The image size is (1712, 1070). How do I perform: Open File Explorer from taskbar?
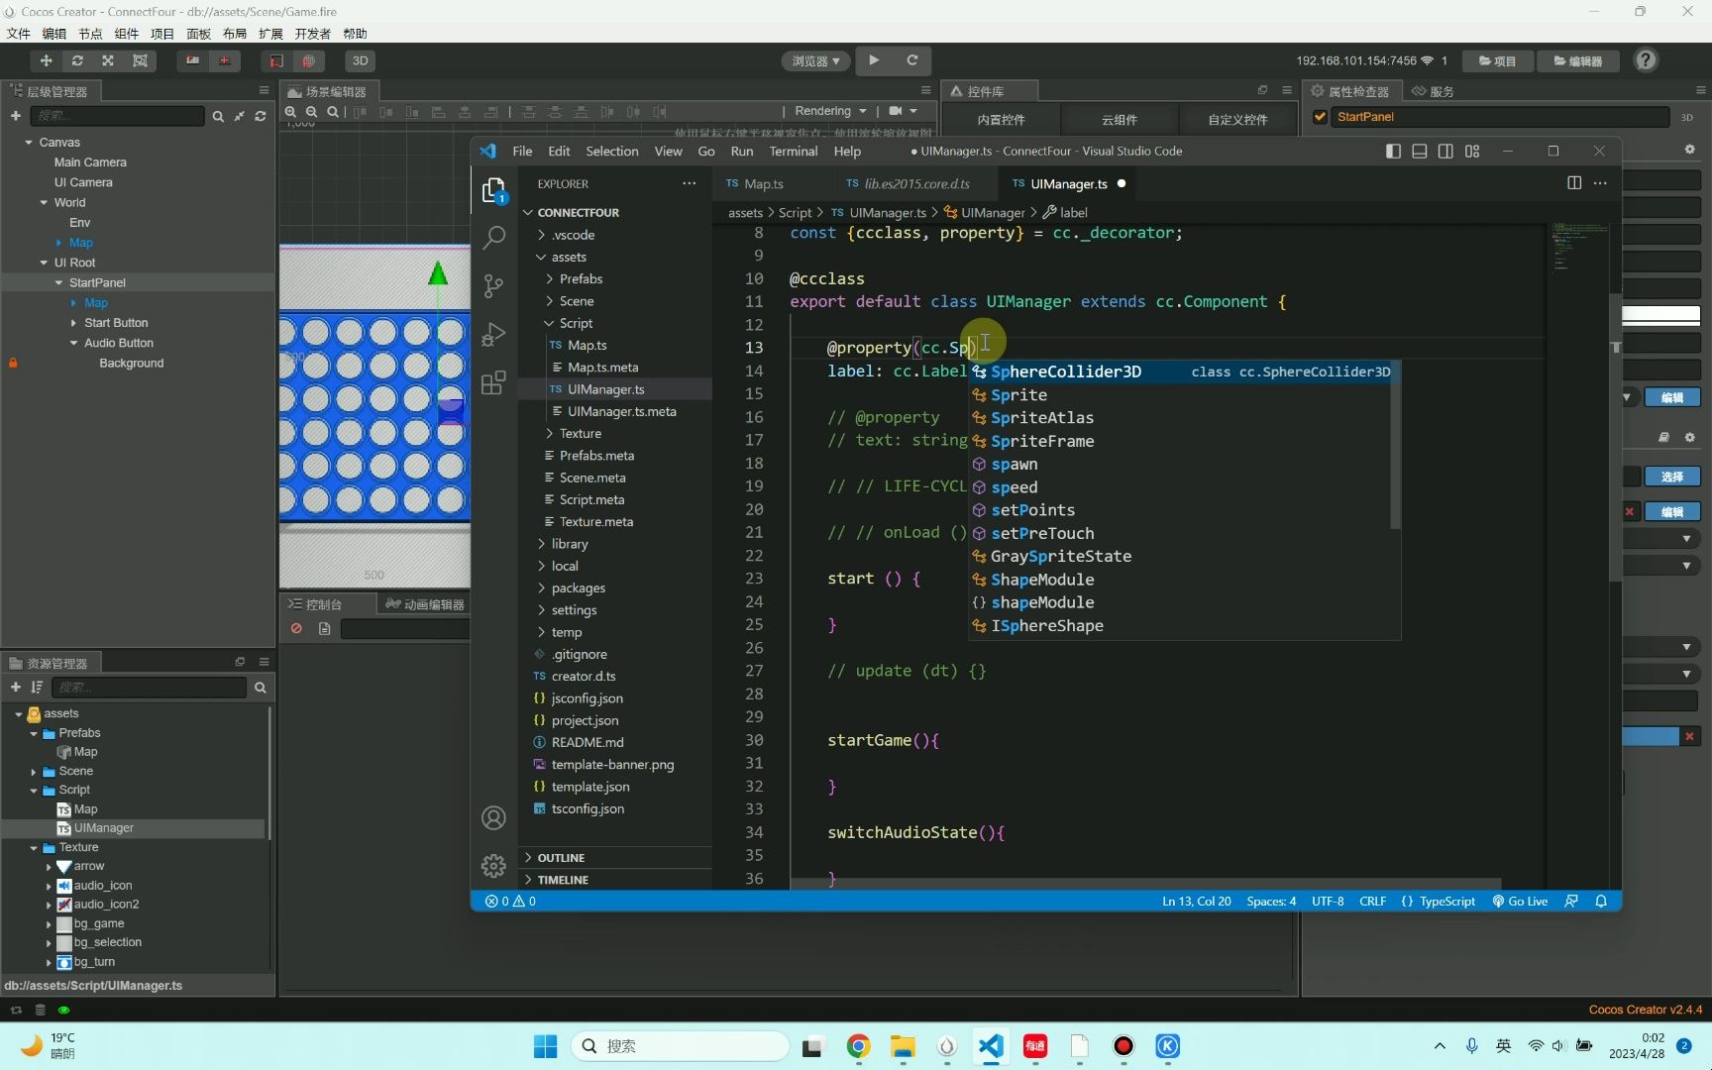pyautogui.click(x=902, y=1046)
